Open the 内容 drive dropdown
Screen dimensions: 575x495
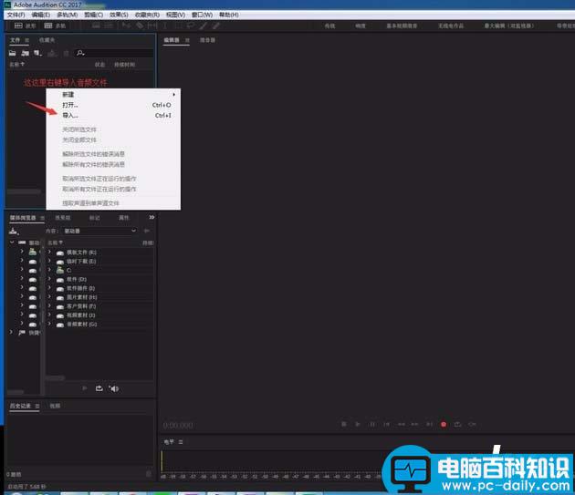[102, 231]
